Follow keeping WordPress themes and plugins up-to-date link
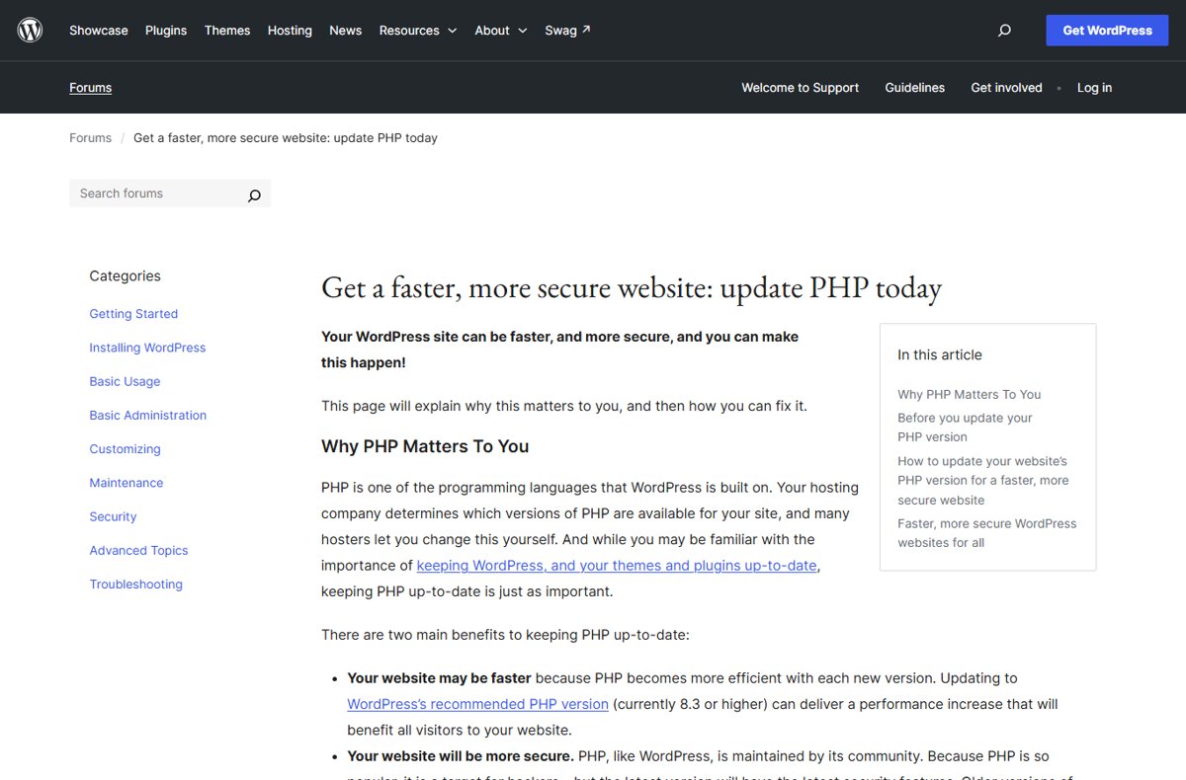Viewport: 1186px width, 780px height. pyautogui.click(x=618, y=566)
